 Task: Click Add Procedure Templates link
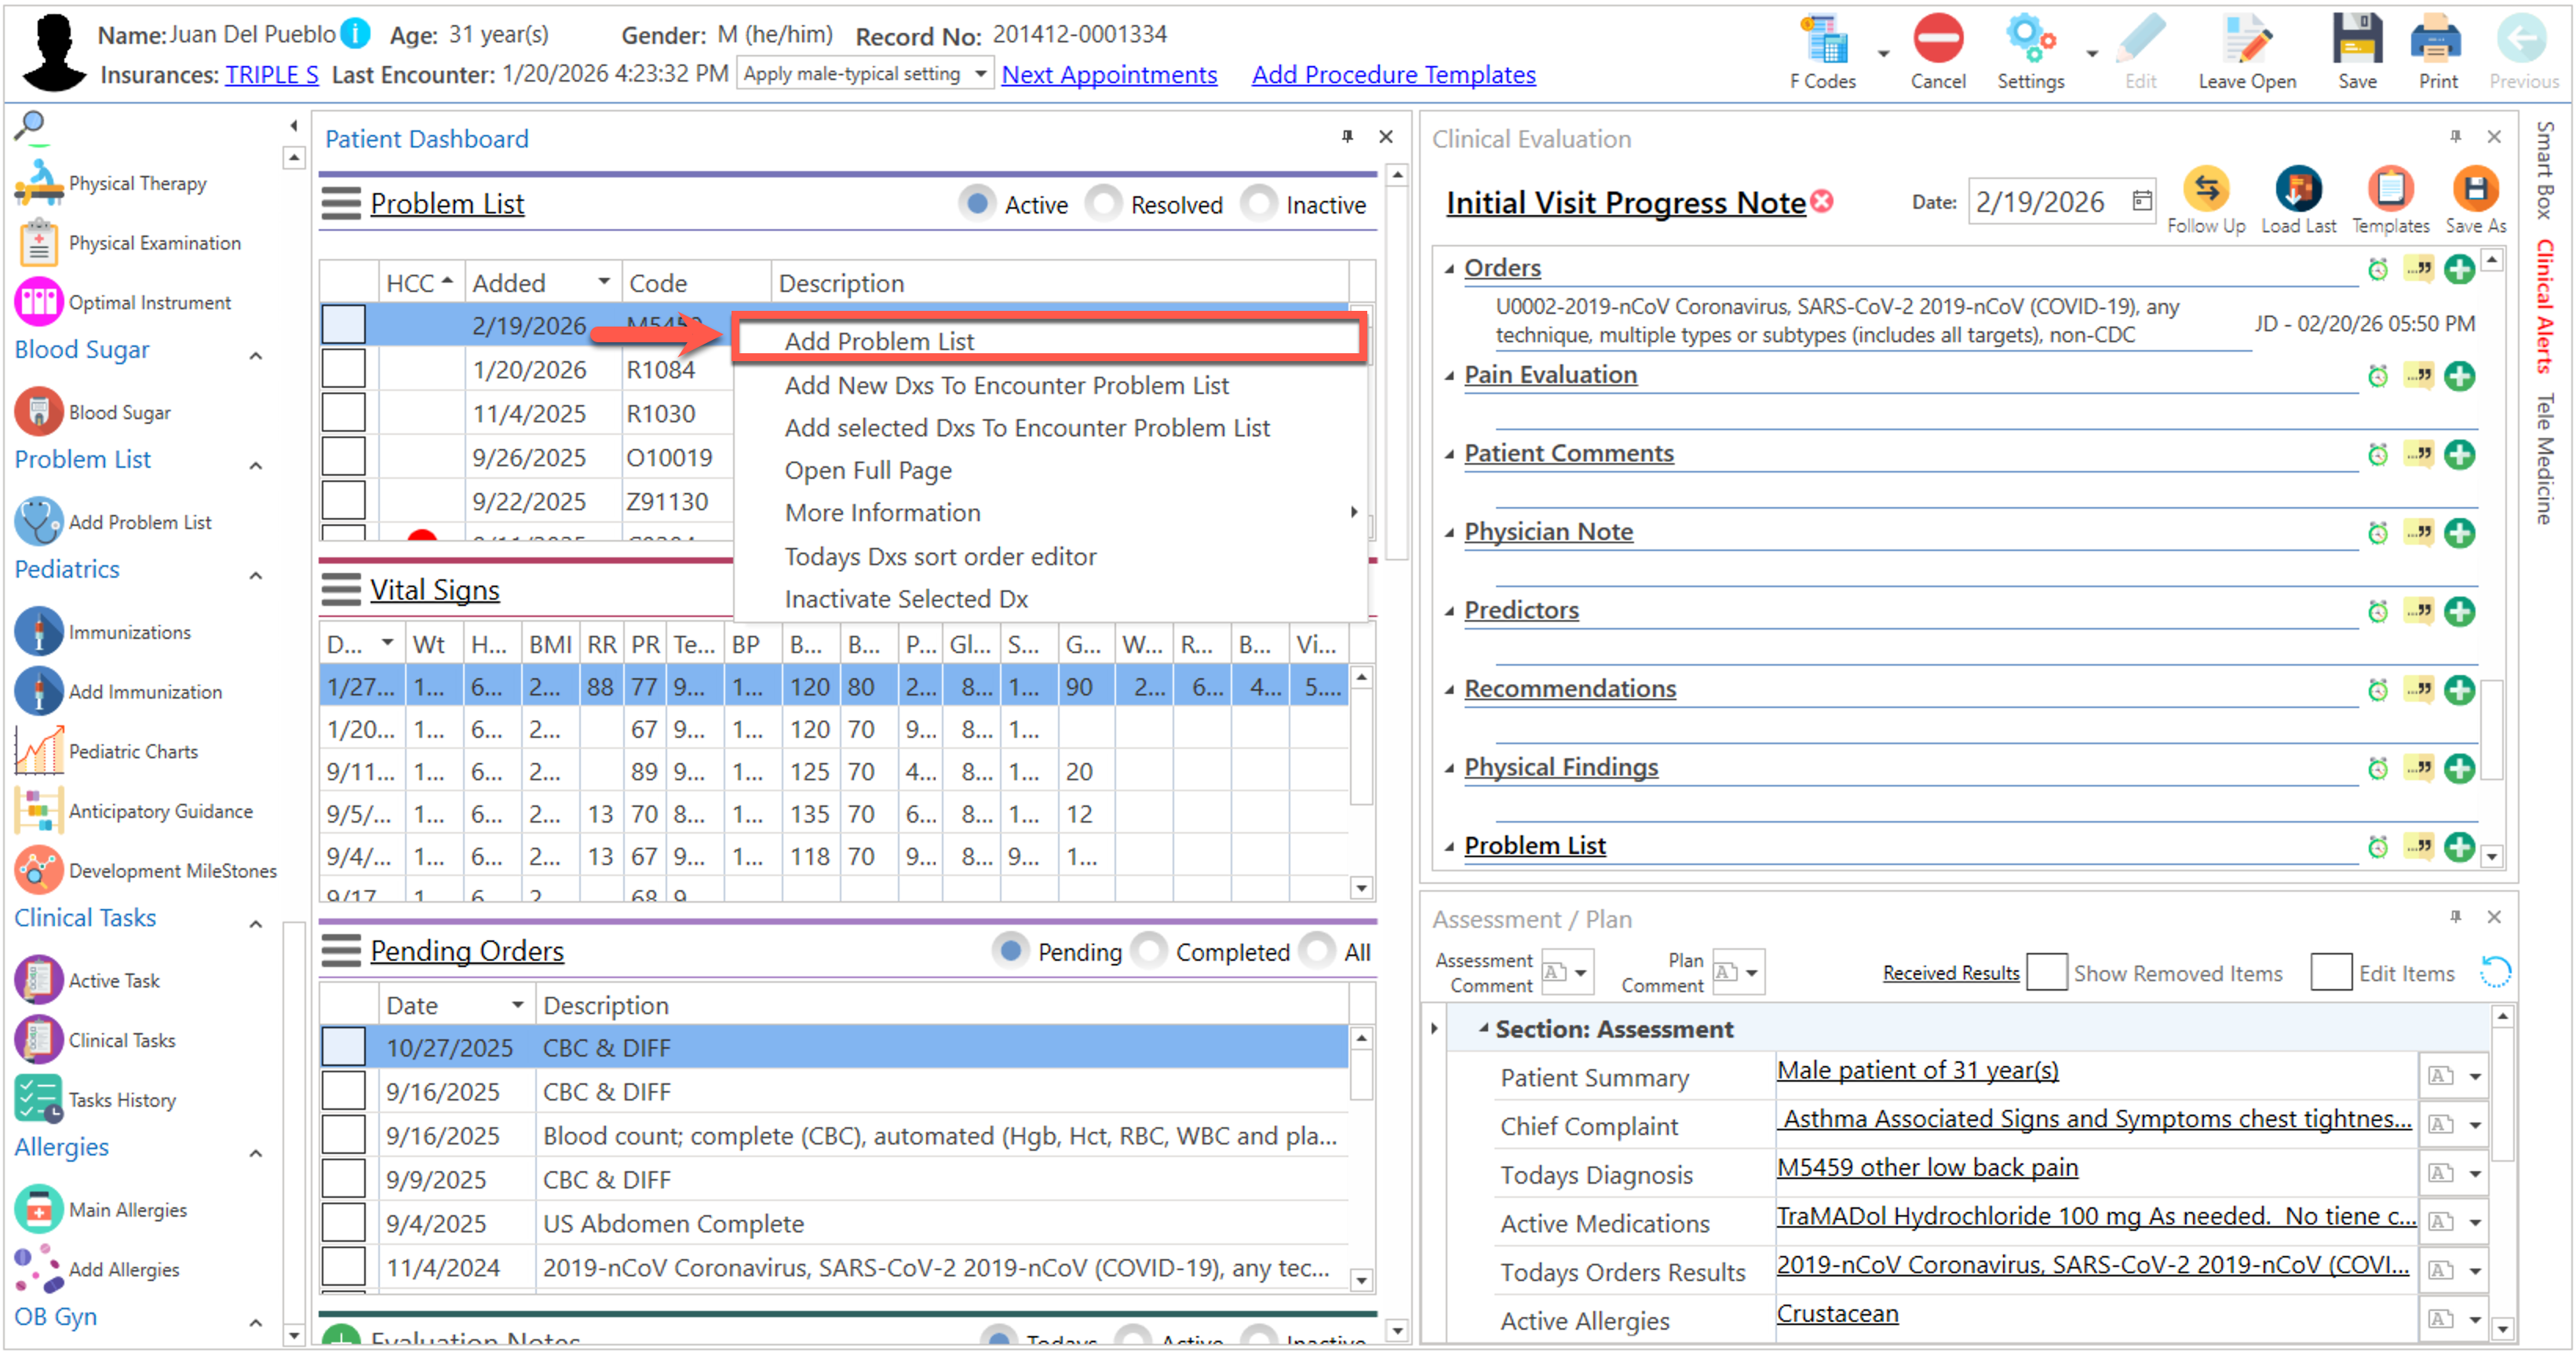click(1393, 75)
